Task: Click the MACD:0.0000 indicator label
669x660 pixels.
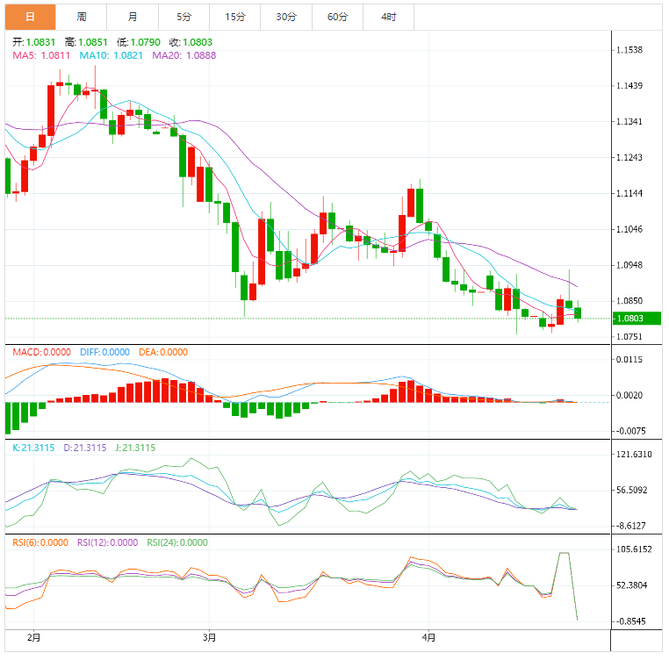Action: coord(41,352)
